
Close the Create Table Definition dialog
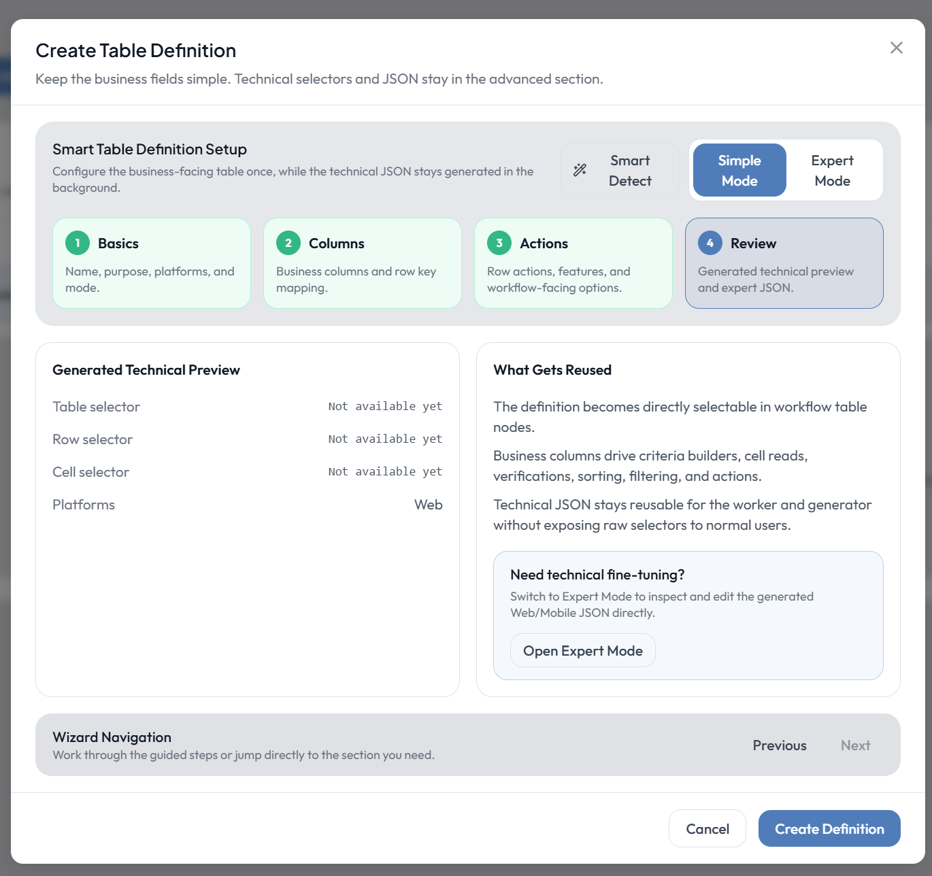[897, 48]
